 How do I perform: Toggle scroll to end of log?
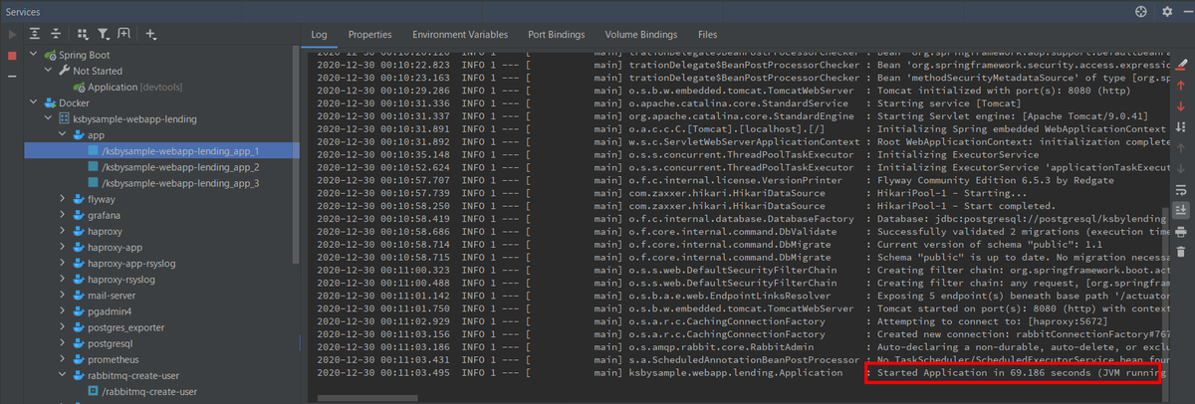pos(1181,210)
